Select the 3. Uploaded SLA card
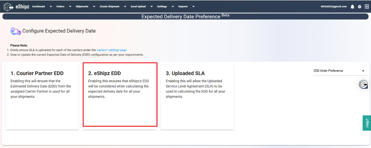The width and height of the screenshot is (371, 148). point(197,97)
